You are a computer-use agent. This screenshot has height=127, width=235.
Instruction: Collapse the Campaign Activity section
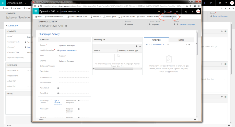pos(39,34)
